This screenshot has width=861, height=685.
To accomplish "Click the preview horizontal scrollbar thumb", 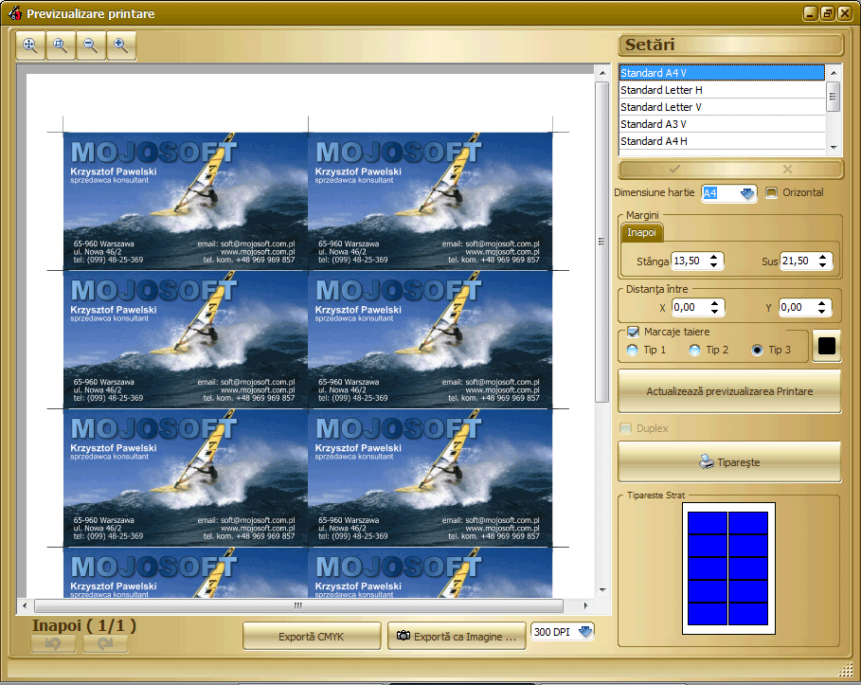I will point(298,605).
